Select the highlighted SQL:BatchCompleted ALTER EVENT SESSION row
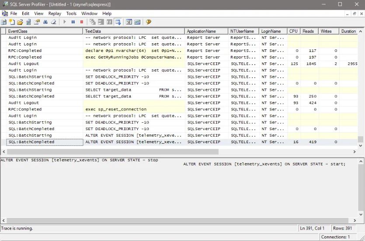Image resolution: width=365 pixels, height=241 pixels. (179, 142)
